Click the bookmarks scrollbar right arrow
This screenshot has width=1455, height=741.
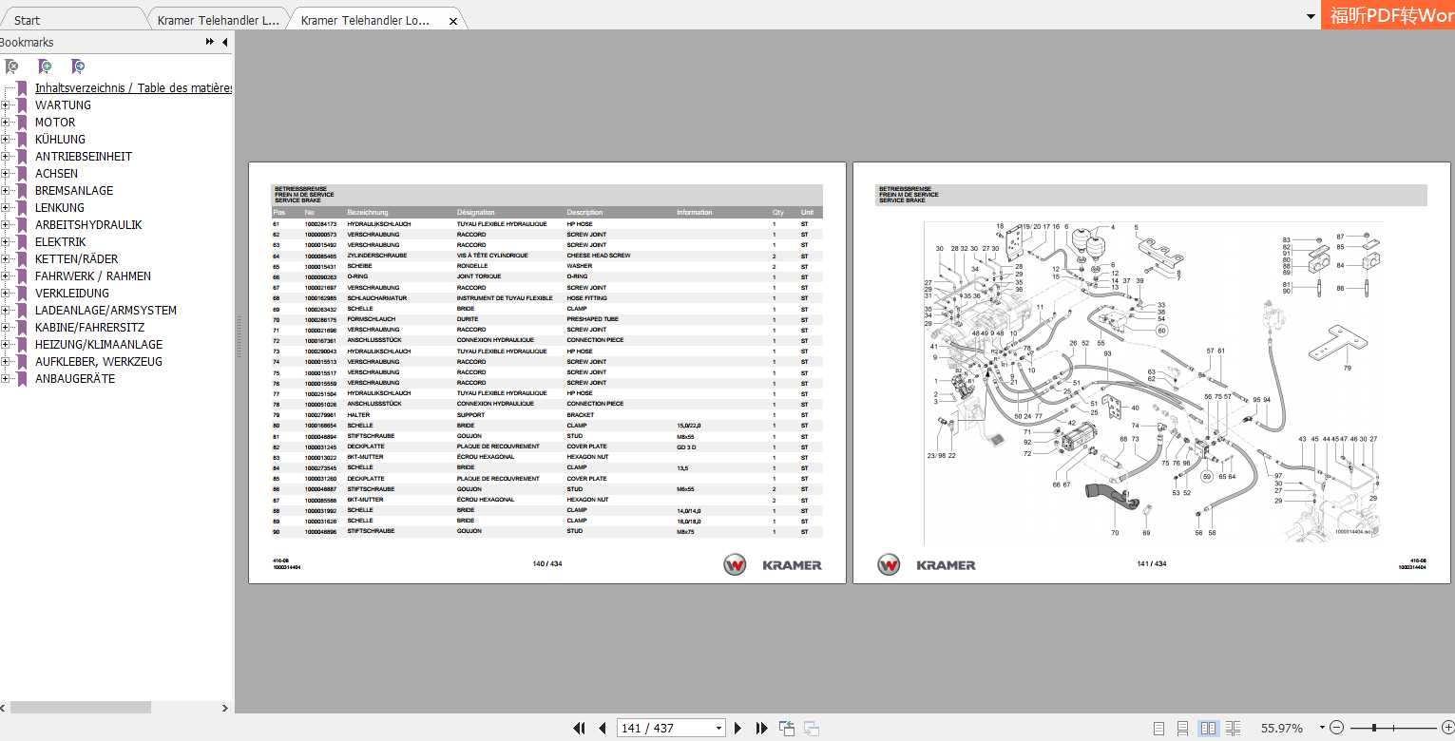225,707
